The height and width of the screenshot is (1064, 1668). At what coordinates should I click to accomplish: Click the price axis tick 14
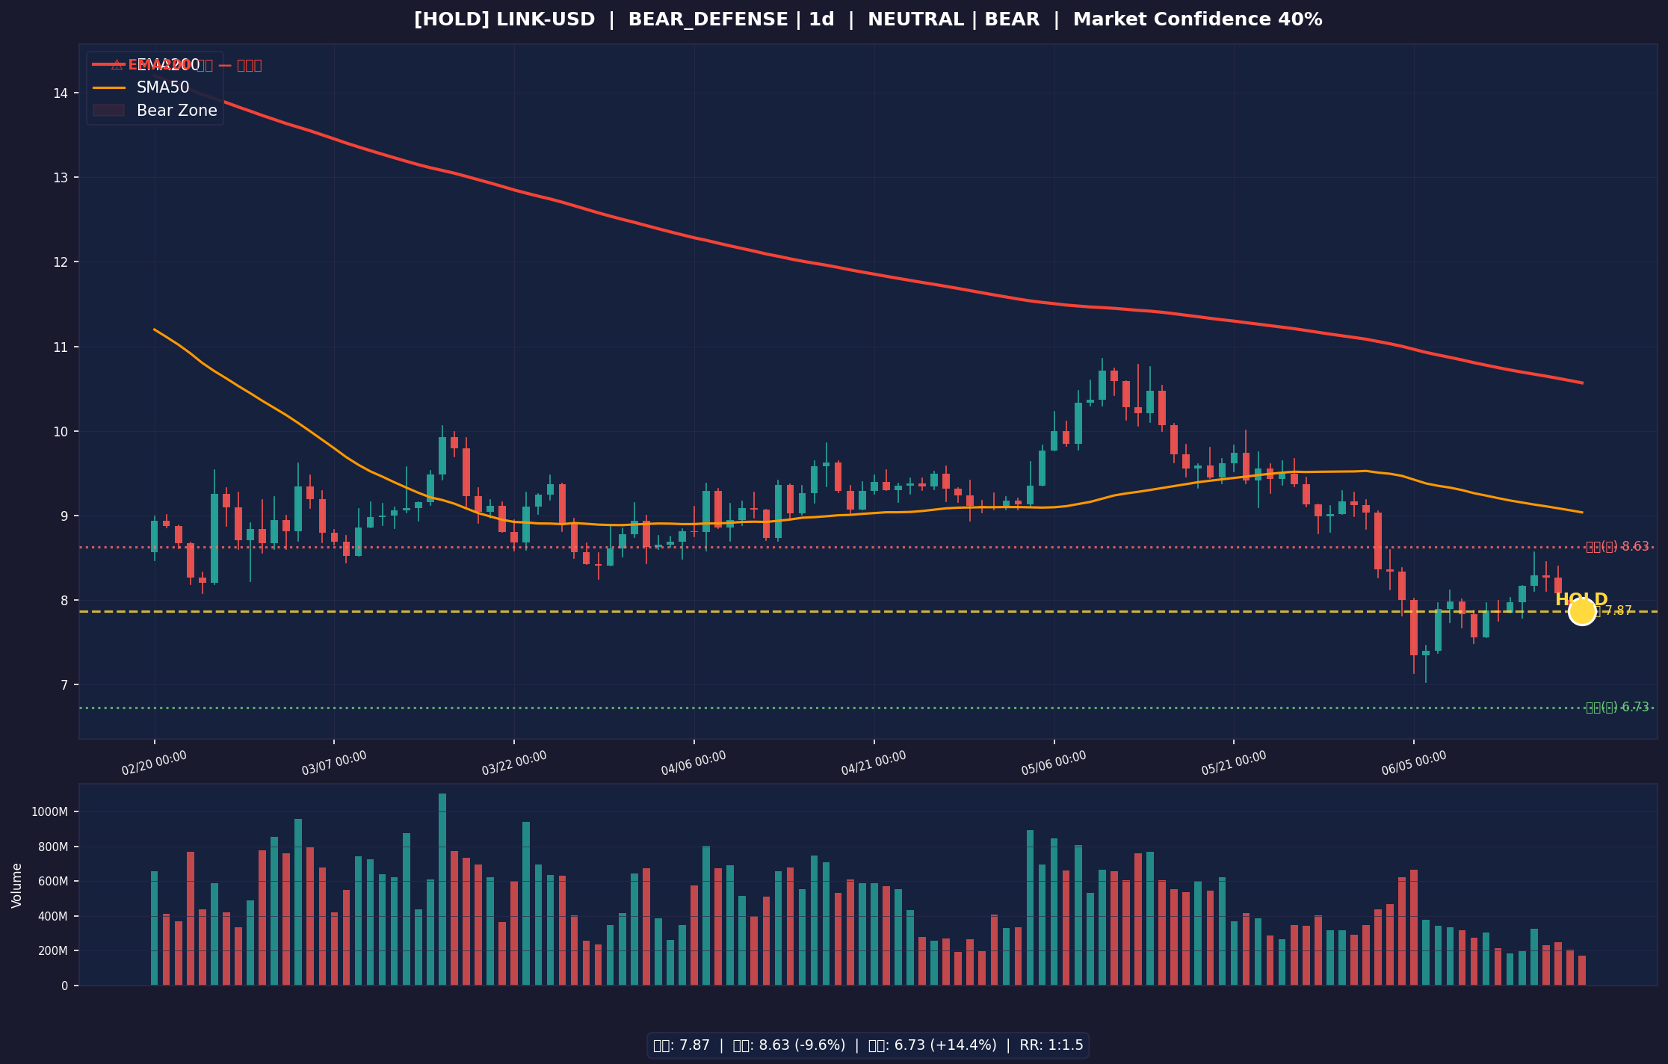pyautogui.click(x=61, y=93)
